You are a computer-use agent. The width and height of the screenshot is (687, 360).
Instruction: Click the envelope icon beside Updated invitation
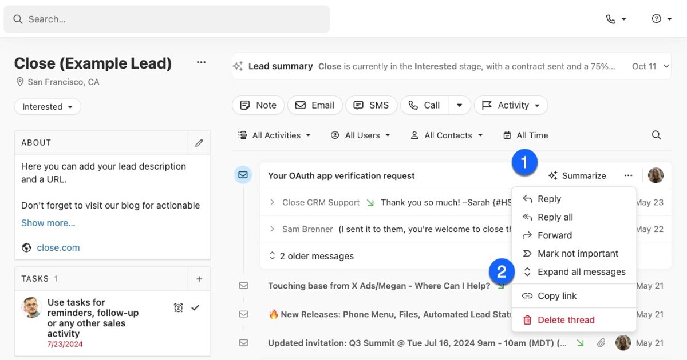tap(243, 342)
